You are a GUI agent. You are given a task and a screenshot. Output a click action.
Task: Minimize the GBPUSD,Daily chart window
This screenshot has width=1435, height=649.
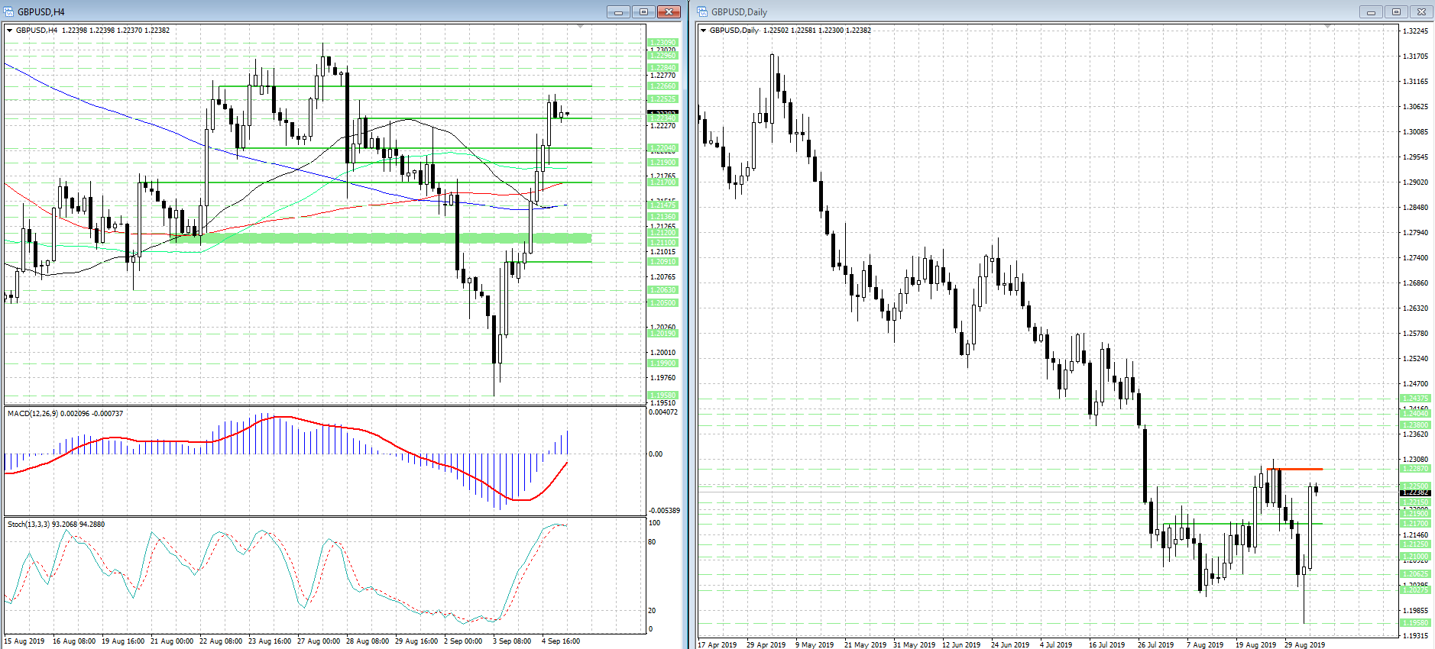point(1371,11)
